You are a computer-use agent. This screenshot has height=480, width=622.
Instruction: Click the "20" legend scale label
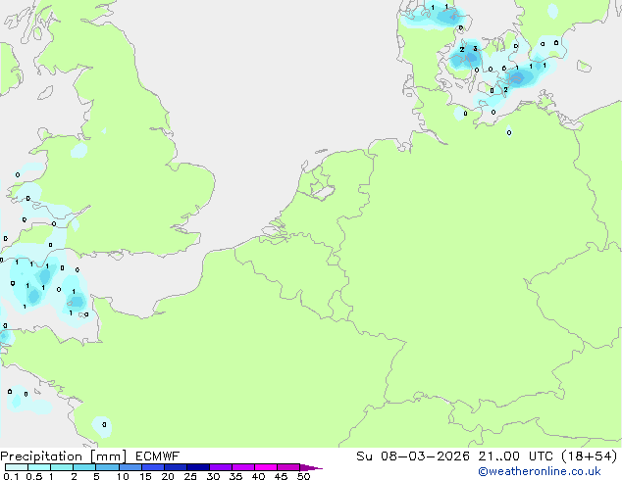pos(168,476)
